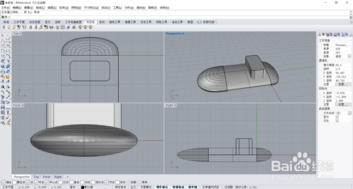
Task: Select the Checkmark analysis tool icon
Action: click(8, 117)
